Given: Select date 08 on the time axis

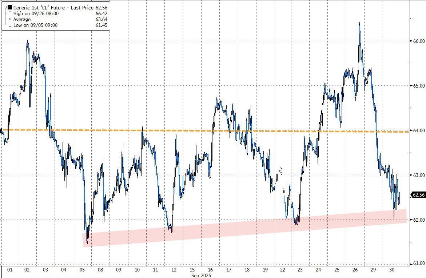Looking at the screenshot, I should tap(100, 270).
